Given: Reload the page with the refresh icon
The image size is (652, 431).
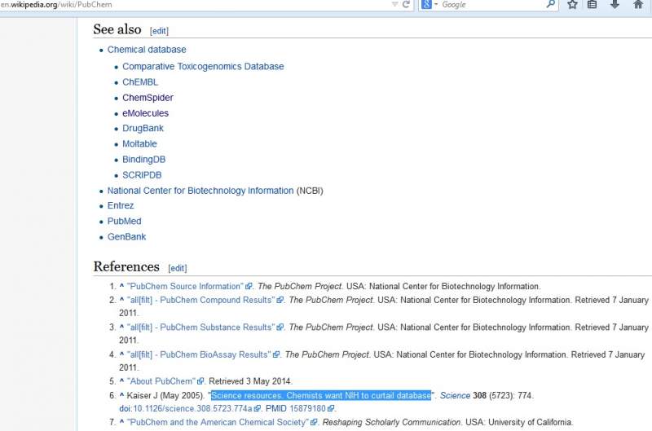Looking at the screenshot, I should point(406,5).
